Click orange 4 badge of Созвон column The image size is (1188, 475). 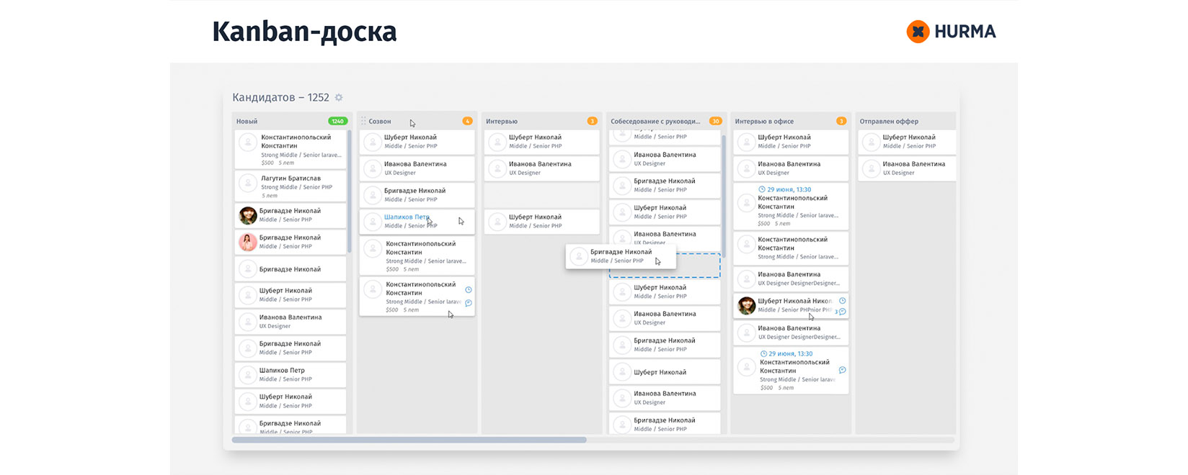pyautogui.click(x=467, y=121)
